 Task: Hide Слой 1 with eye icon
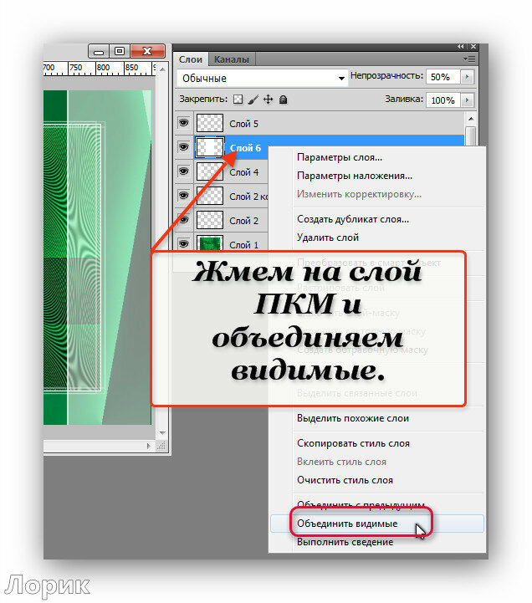click(183, 244)
